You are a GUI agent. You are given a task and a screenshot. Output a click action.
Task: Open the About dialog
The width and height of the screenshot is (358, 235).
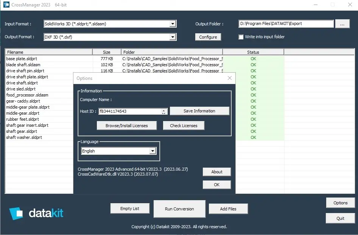pos(217,172)
